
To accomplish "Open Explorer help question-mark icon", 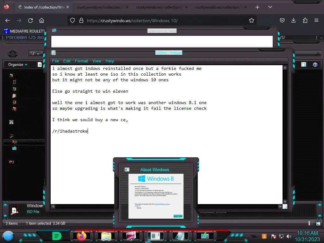I will tap(315, 65).
